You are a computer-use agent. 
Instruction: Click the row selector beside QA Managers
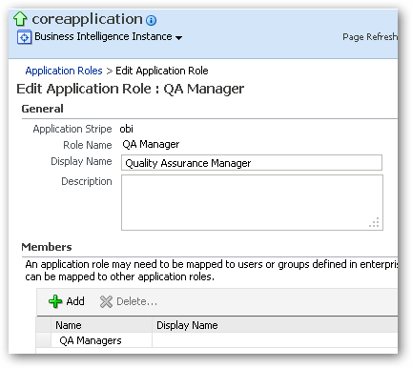[x=44, y=340]
